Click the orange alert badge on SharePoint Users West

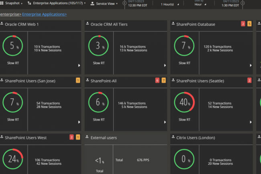[78, 137]
